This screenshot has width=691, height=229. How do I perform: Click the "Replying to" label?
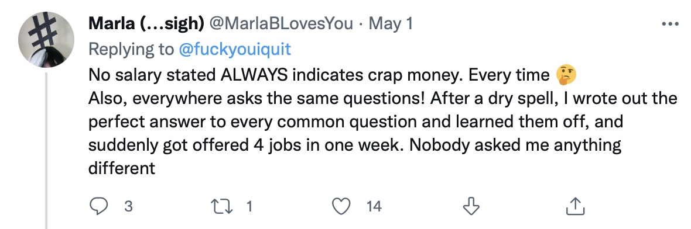click(x=131, y=49)
